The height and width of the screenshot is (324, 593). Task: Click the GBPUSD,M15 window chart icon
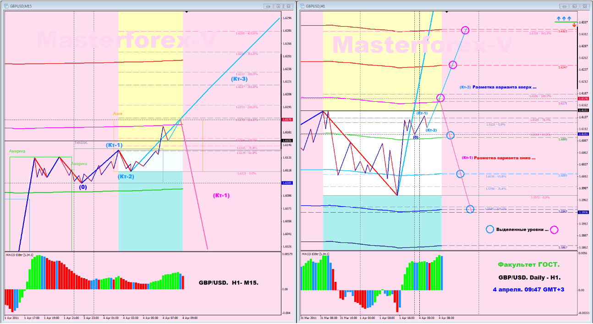click(x=5, y=6)
